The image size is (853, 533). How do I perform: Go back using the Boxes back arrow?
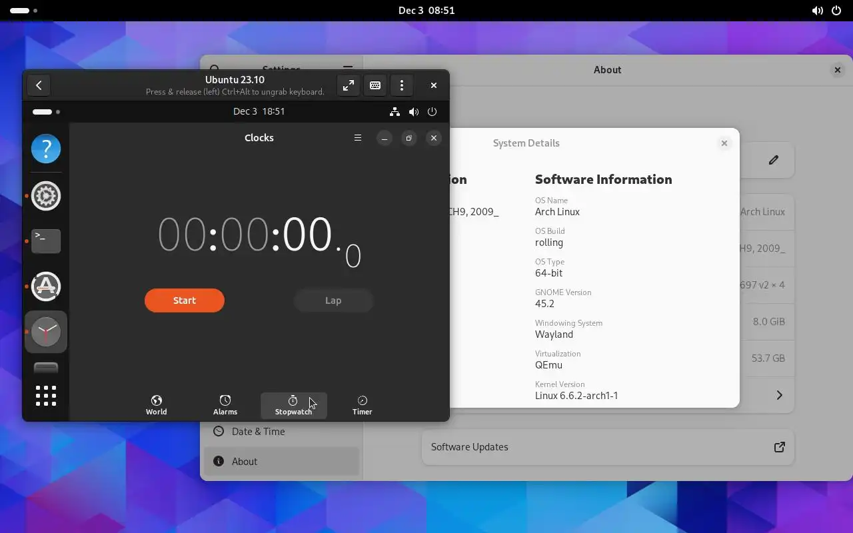point(39,85)
